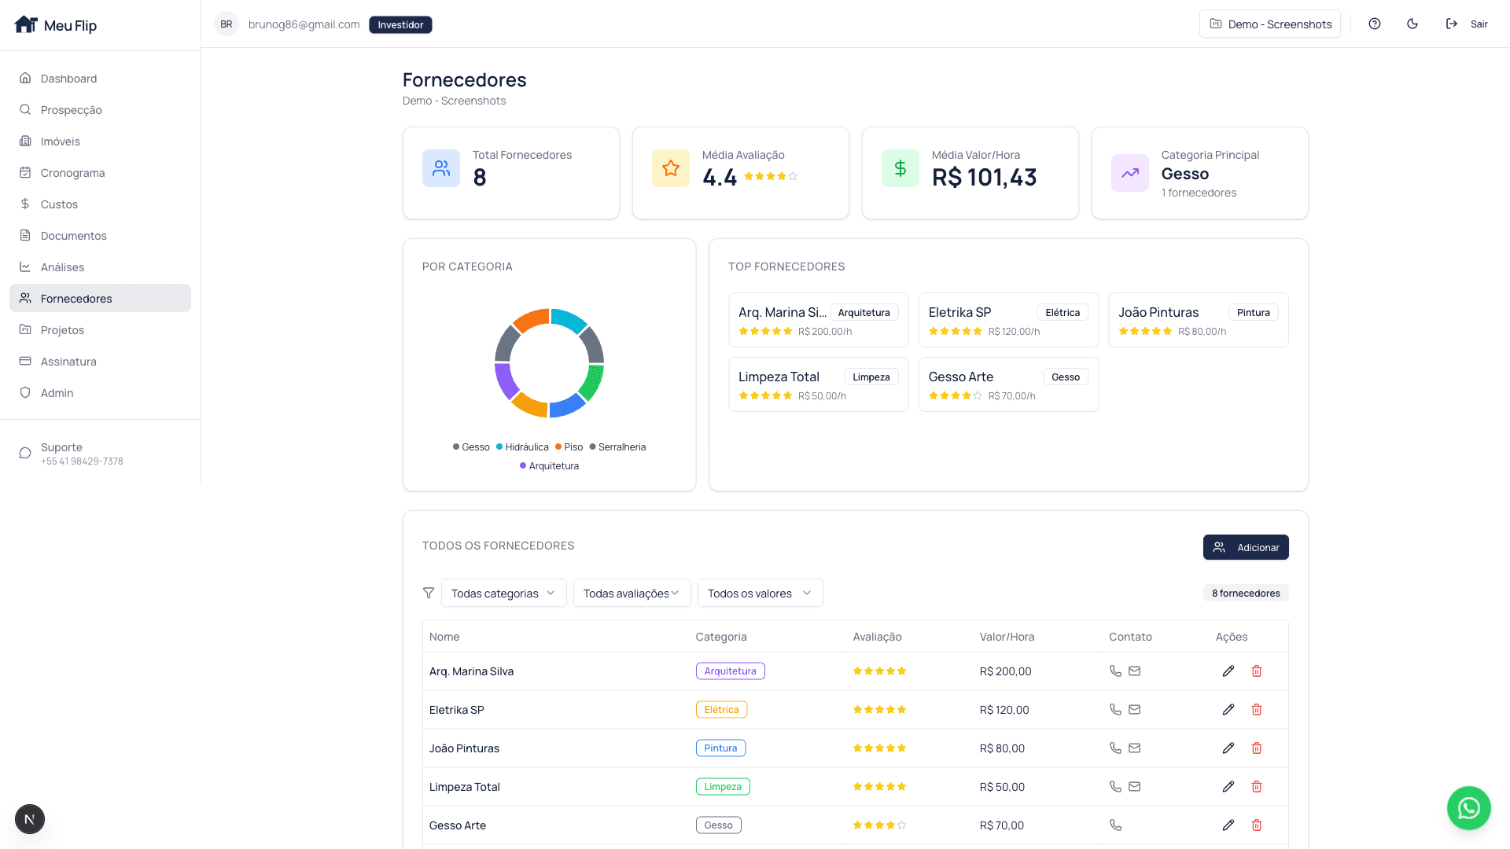The height and width of the screenshot is (849, 1510).
Task: Click email icon for Limpeza Total
Action: pyautogui.click(x=1134, y=787)
